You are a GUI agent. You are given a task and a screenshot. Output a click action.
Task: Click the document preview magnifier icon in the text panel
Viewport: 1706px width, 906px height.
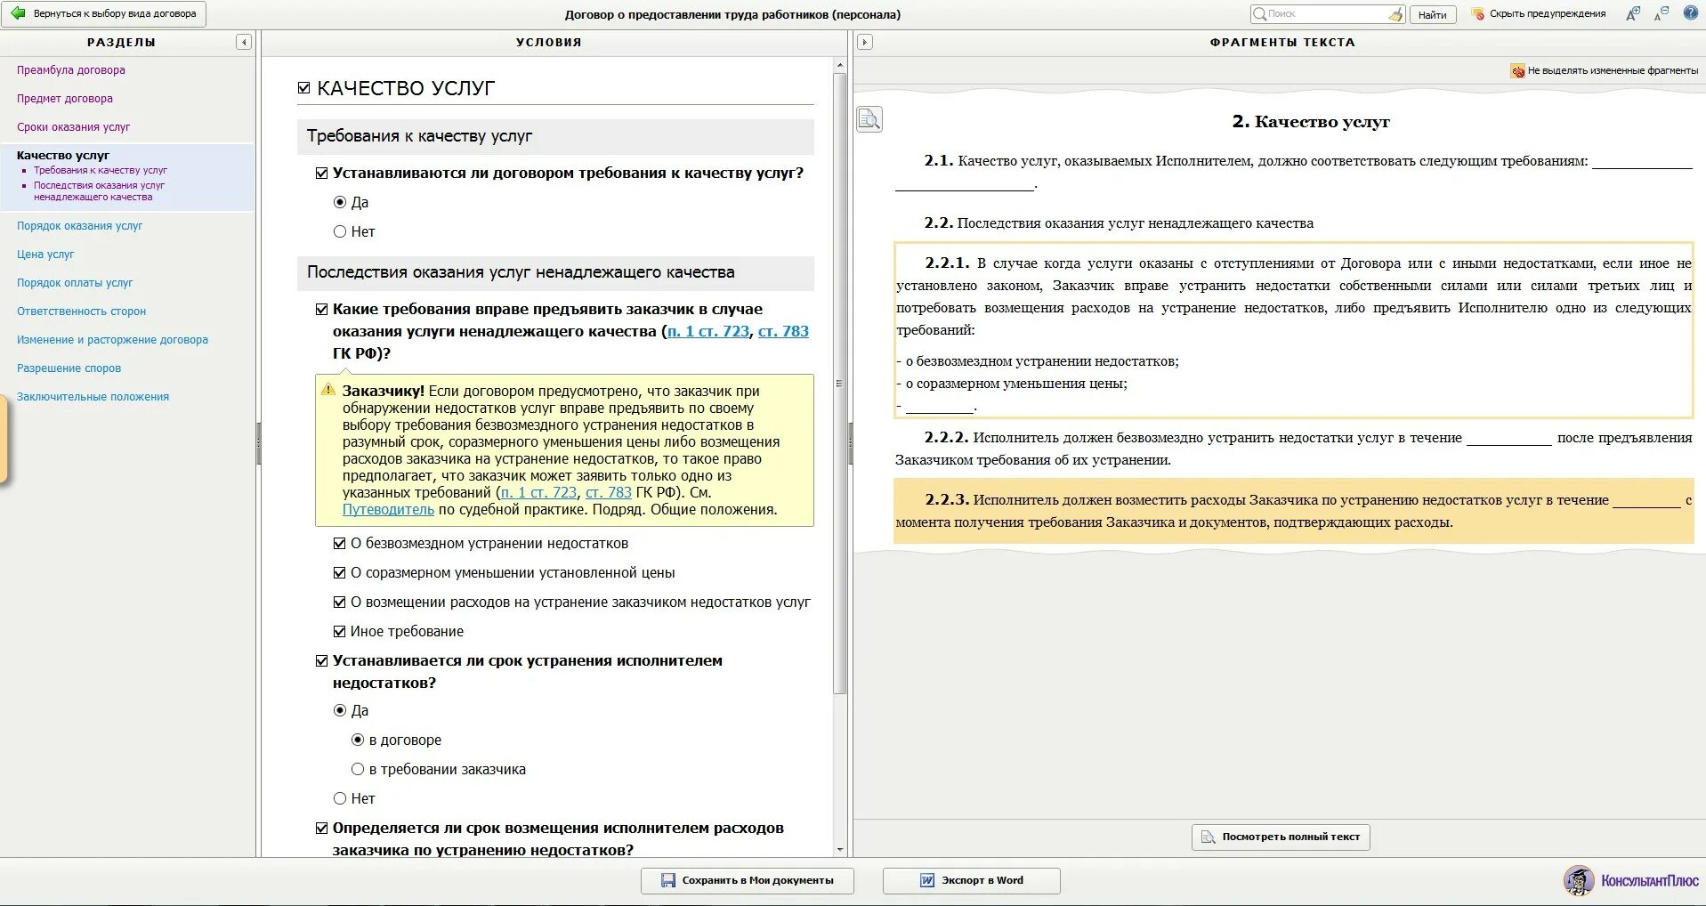point(869,119)
